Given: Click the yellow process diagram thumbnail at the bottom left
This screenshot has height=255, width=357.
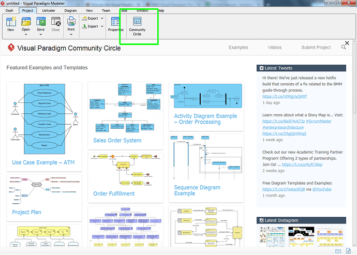Looking at the screenshot, I should tap(44, 236).
